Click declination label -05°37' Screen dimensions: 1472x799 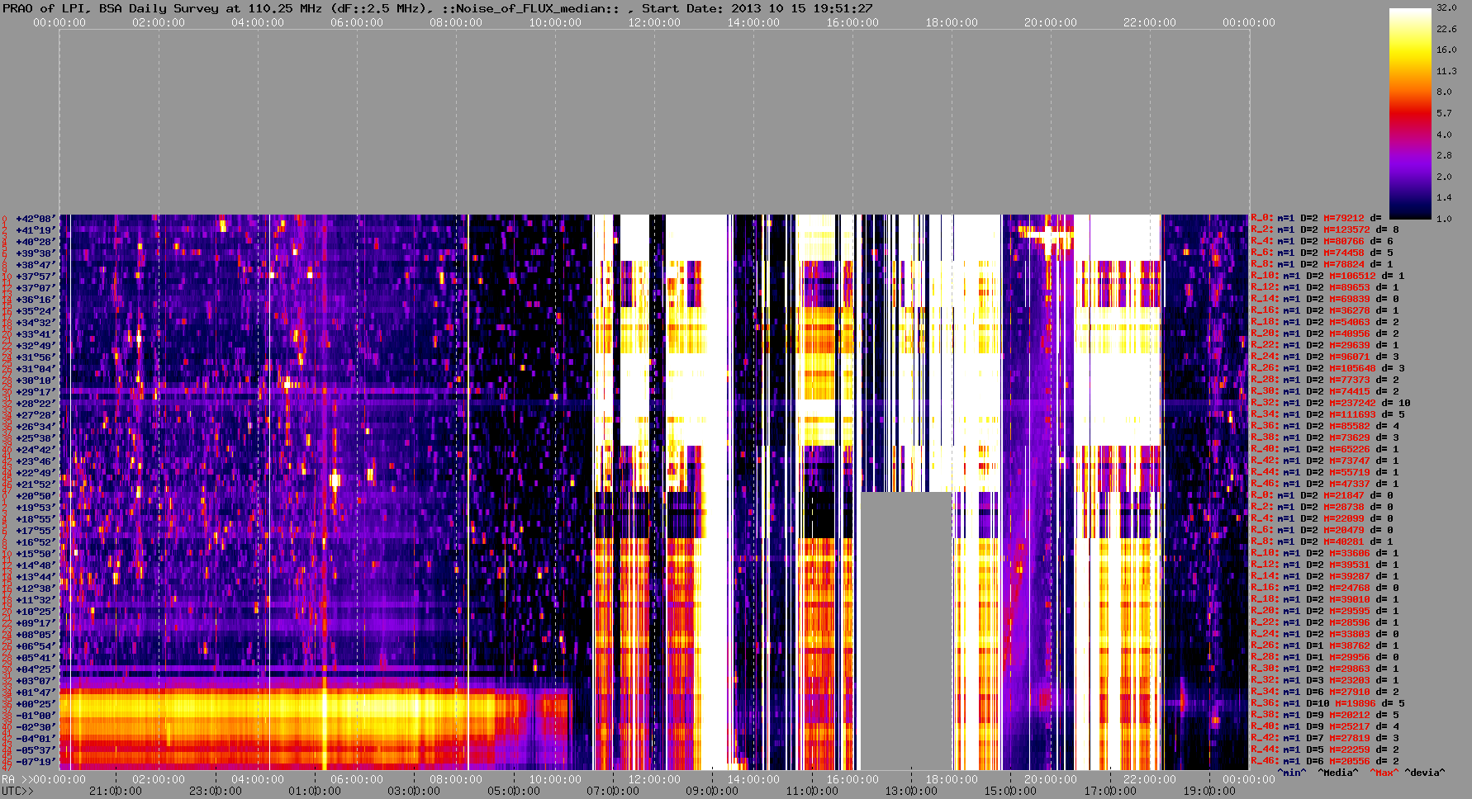(36, 750)
